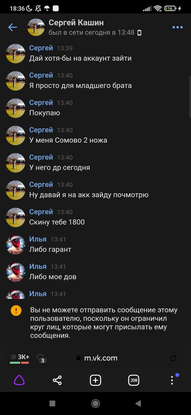This screenshot has width=191, height=415.
Task: Tap the m.vk.com address field
Action: pyautogui.click(x=96, y=358)
